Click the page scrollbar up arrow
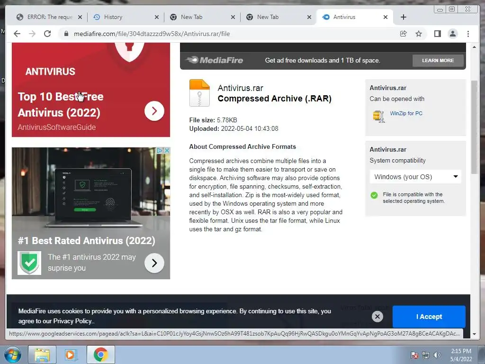The width and height of the screenshot is (485, 364). (x=474, y=47)
